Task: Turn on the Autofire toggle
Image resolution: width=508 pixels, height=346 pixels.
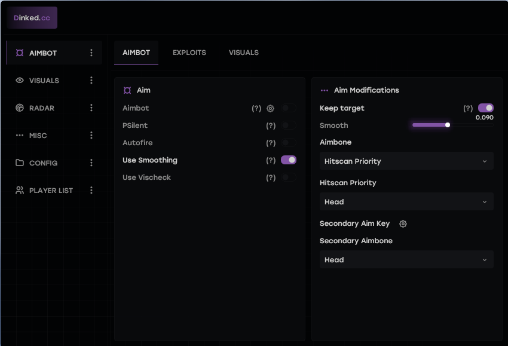Action: [288, 143]
